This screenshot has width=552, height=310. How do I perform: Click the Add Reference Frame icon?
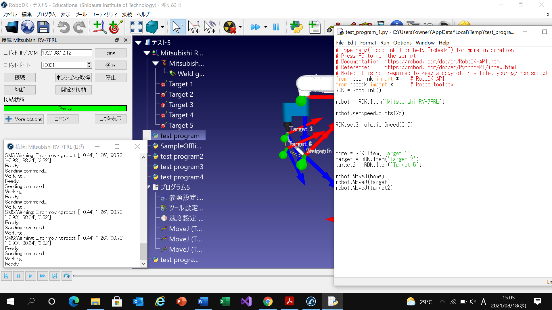click(x=100, y=27)
